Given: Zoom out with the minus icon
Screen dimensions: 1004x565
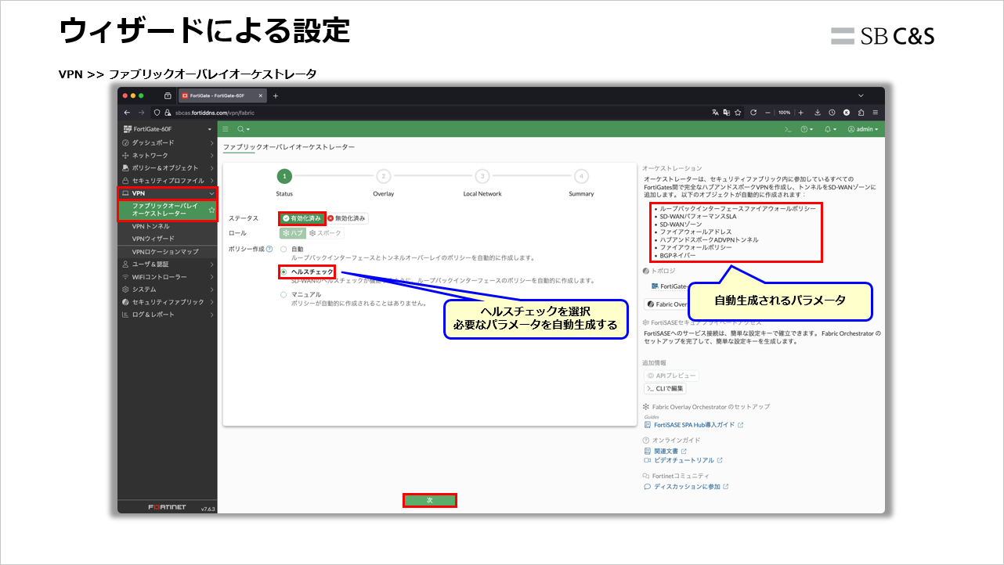Looking at the screenshot, I should [x=767, y=112].
